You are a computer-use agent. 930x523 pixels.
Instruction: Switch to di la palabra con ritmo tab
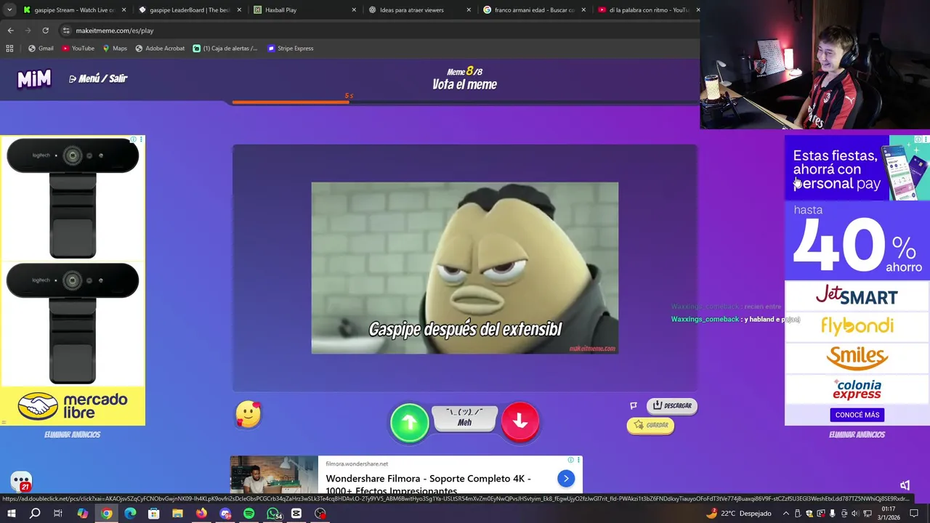647,10
